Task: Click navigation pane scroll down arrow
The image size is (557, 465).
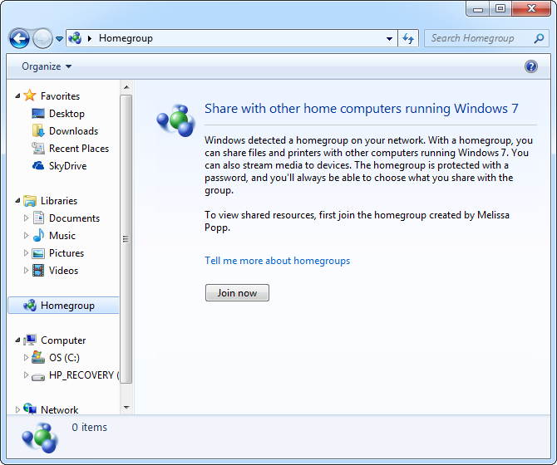Action: (x=126, y=407)
